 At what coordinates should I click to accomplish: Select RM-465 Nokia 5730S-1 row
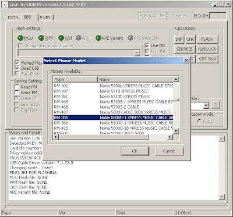click(x=113, y=102)
